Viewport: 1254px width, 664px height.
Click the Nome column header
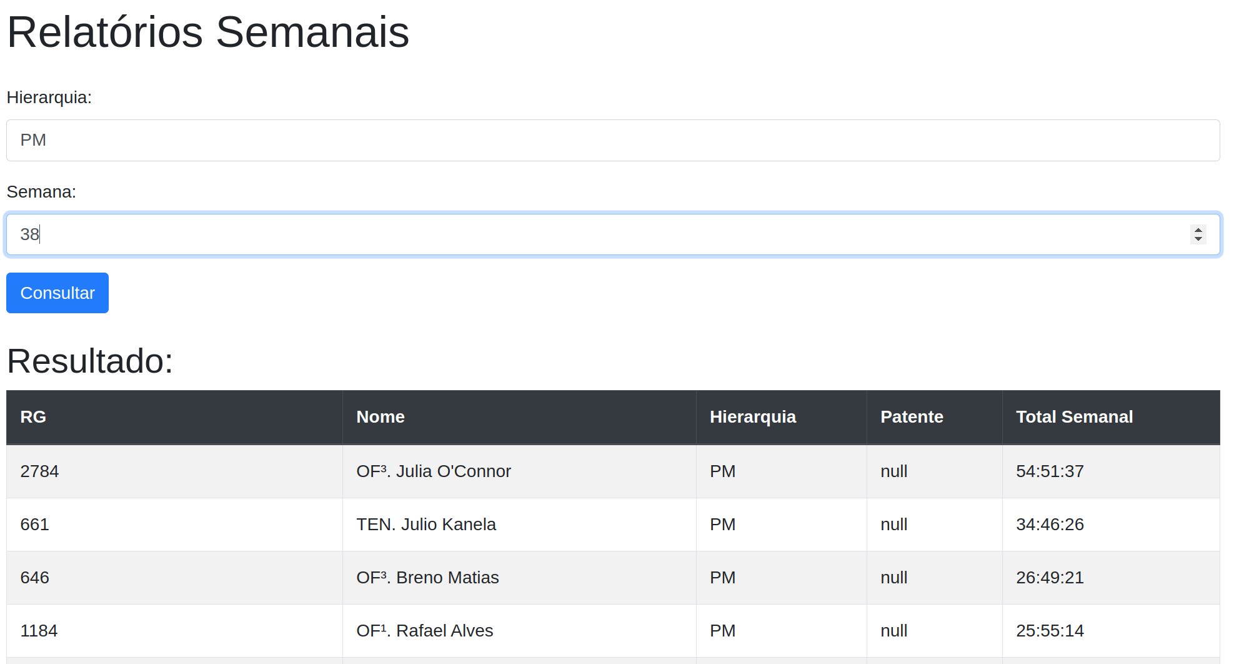380,417
